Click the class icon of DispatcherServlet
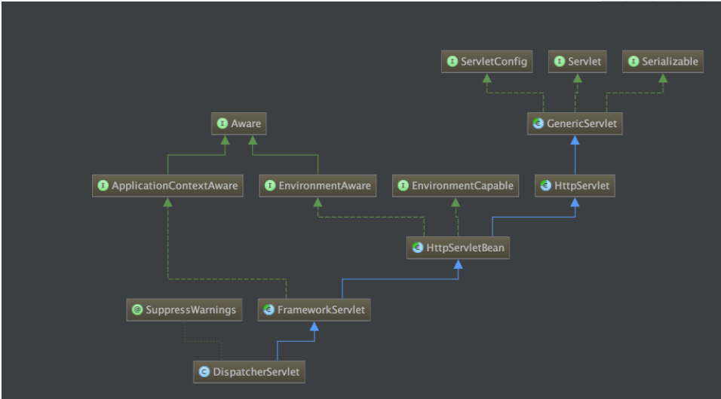The image size is (721, 399). (x=204, y=372)
